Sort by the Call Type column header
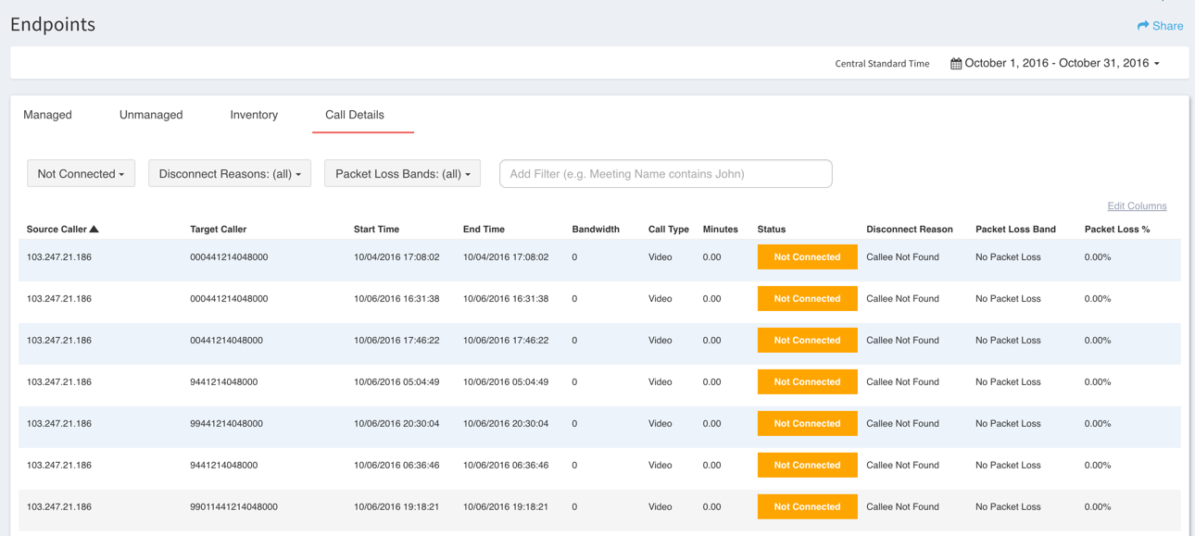 [669, 230]
